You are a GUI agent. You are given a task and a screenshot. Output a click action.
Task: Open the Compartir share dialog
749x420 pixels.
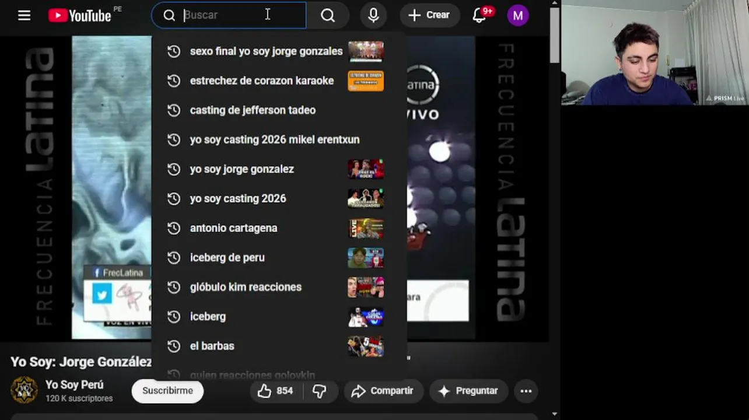point(383,391)
